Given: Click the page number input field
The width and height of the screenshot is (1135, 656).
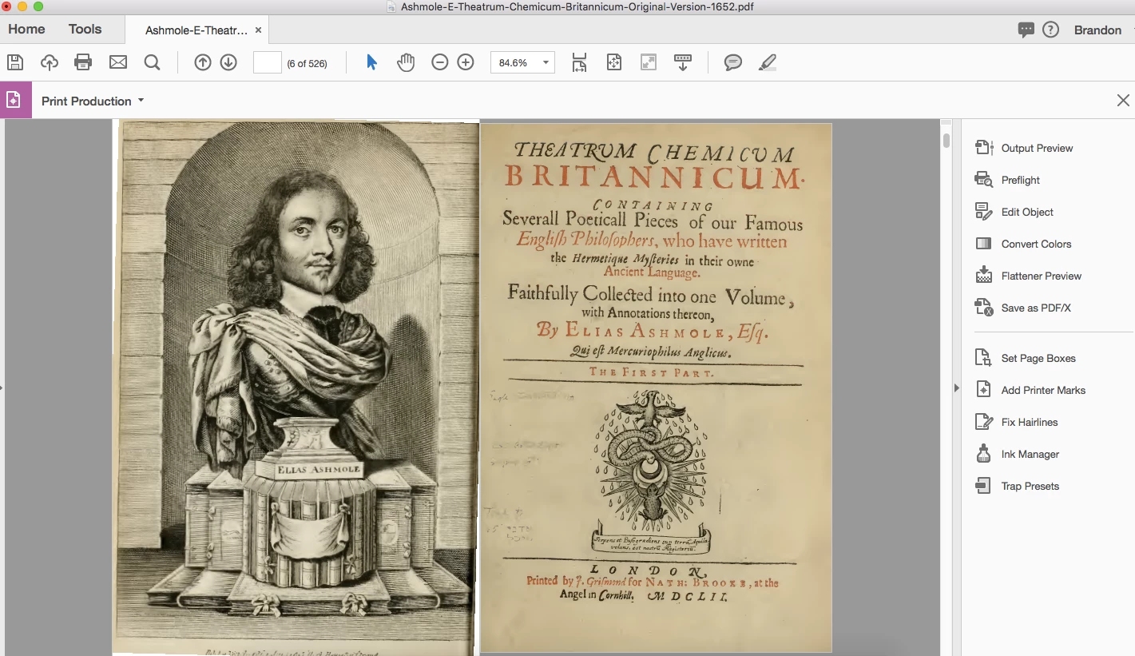Looking at the screenshot, I should pyautogui.click(x=267, y=62).
